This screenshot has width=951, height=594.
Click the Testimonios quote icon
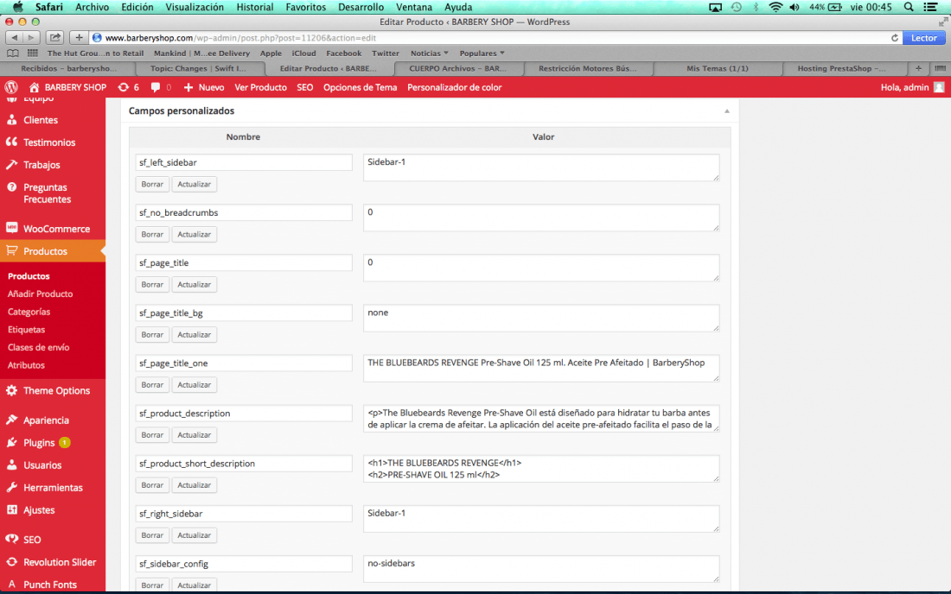point(11,142)
